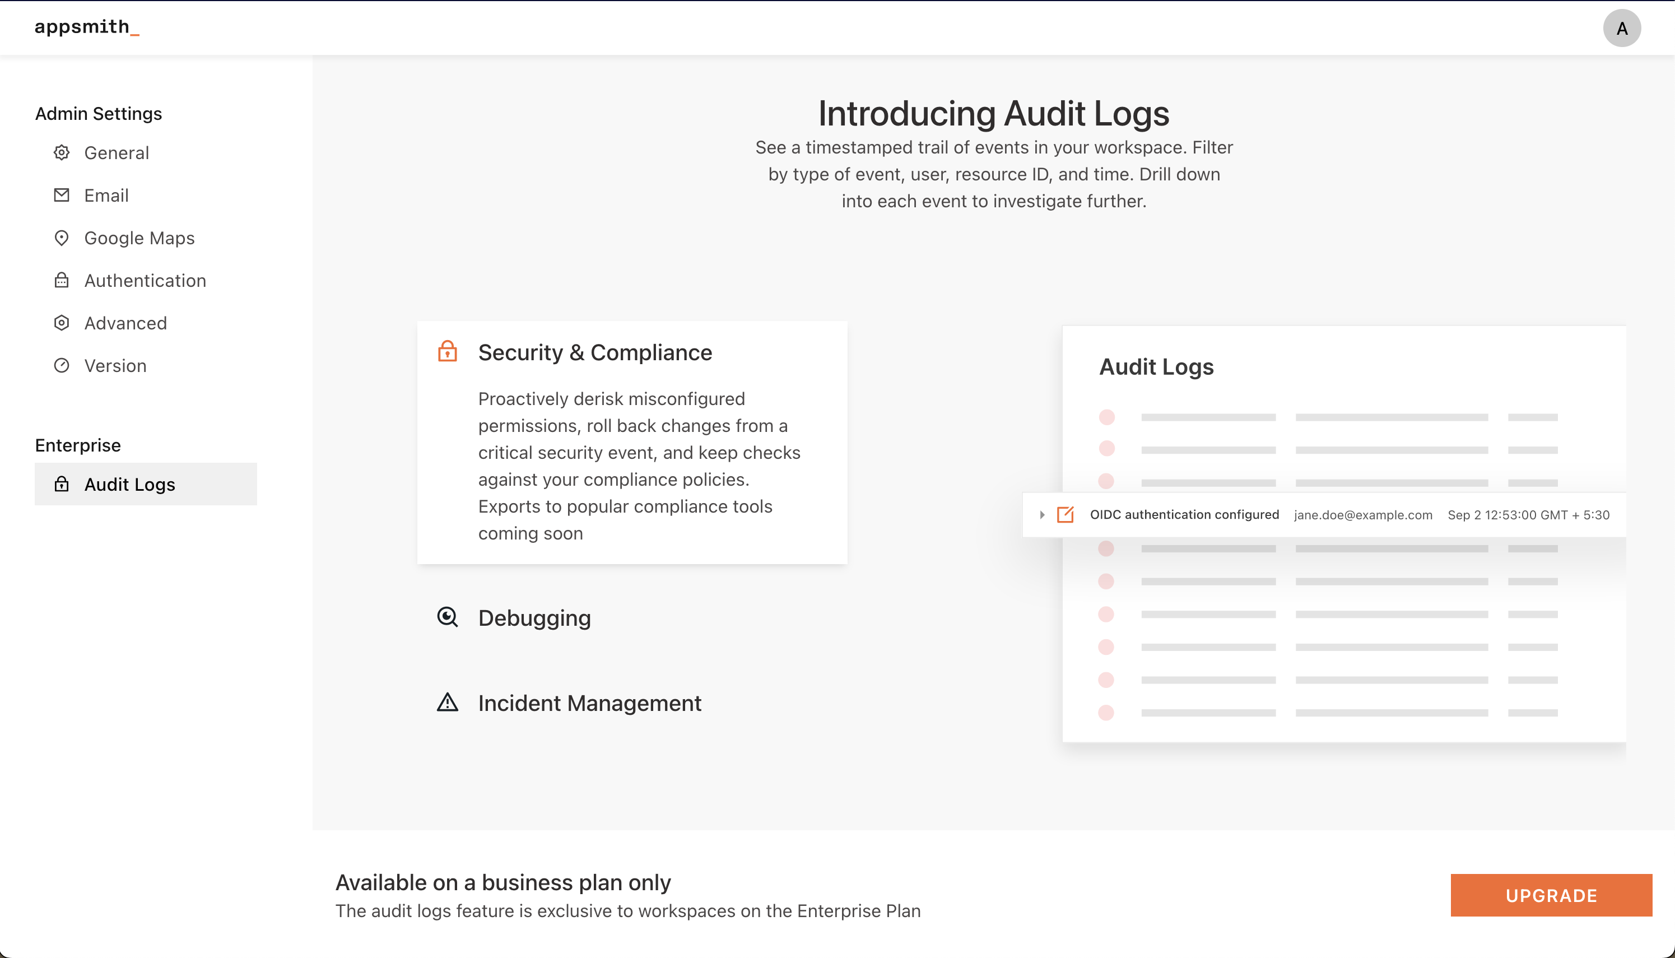This screenshot has width=1675, height=958.
Task: Click the Email envelope icon
Action: (61, 196)
